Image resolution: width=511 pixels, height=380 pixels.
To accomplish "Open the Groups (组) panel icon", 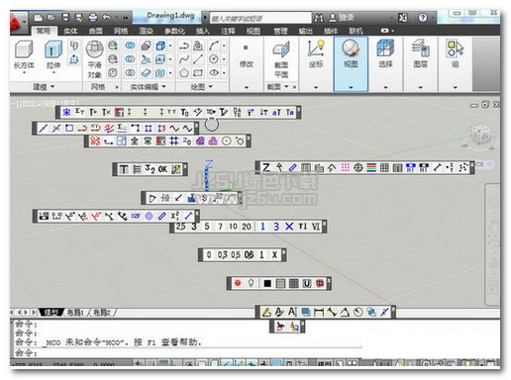I will [x=455, y=48].
